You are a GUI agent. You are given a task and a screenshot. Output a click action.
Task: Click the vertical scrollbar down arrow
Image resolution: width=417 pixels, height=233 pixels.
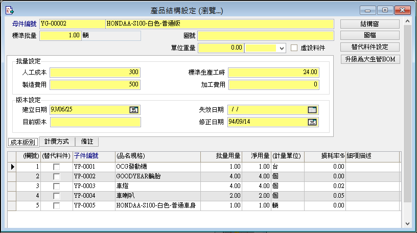(407, 224)
